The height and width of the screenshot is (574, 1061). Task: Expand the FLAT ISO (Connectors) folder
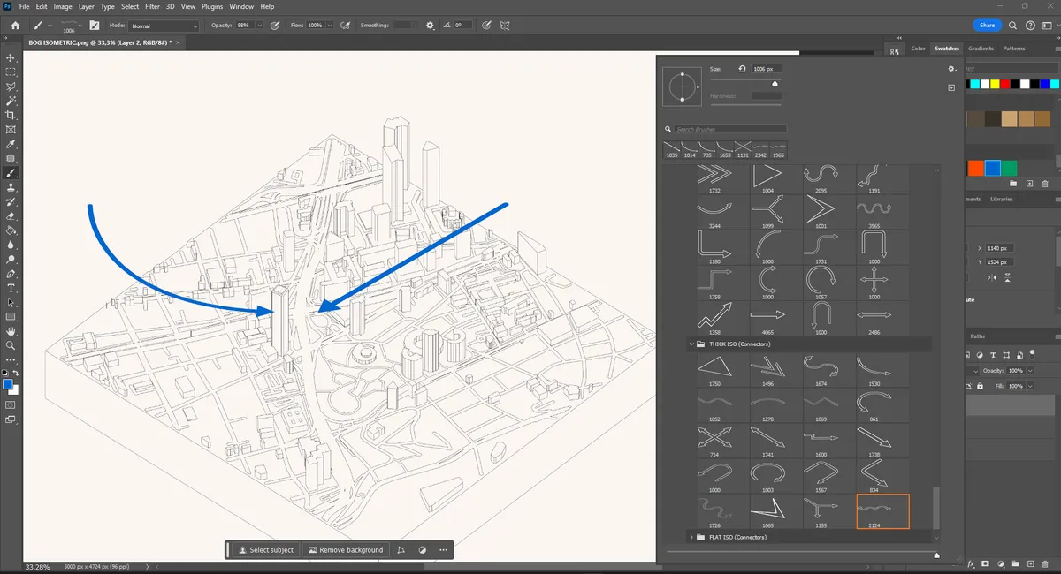click(690, 537)
